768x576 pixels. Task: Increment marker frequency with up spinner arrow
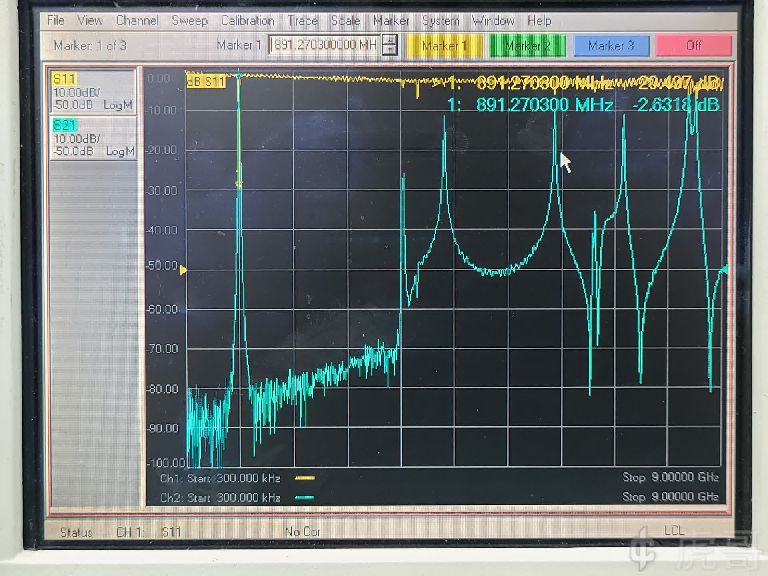[390, 40]
